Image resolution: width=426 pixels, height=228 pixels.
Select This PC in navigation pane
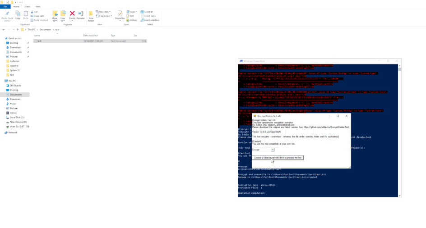10,81
